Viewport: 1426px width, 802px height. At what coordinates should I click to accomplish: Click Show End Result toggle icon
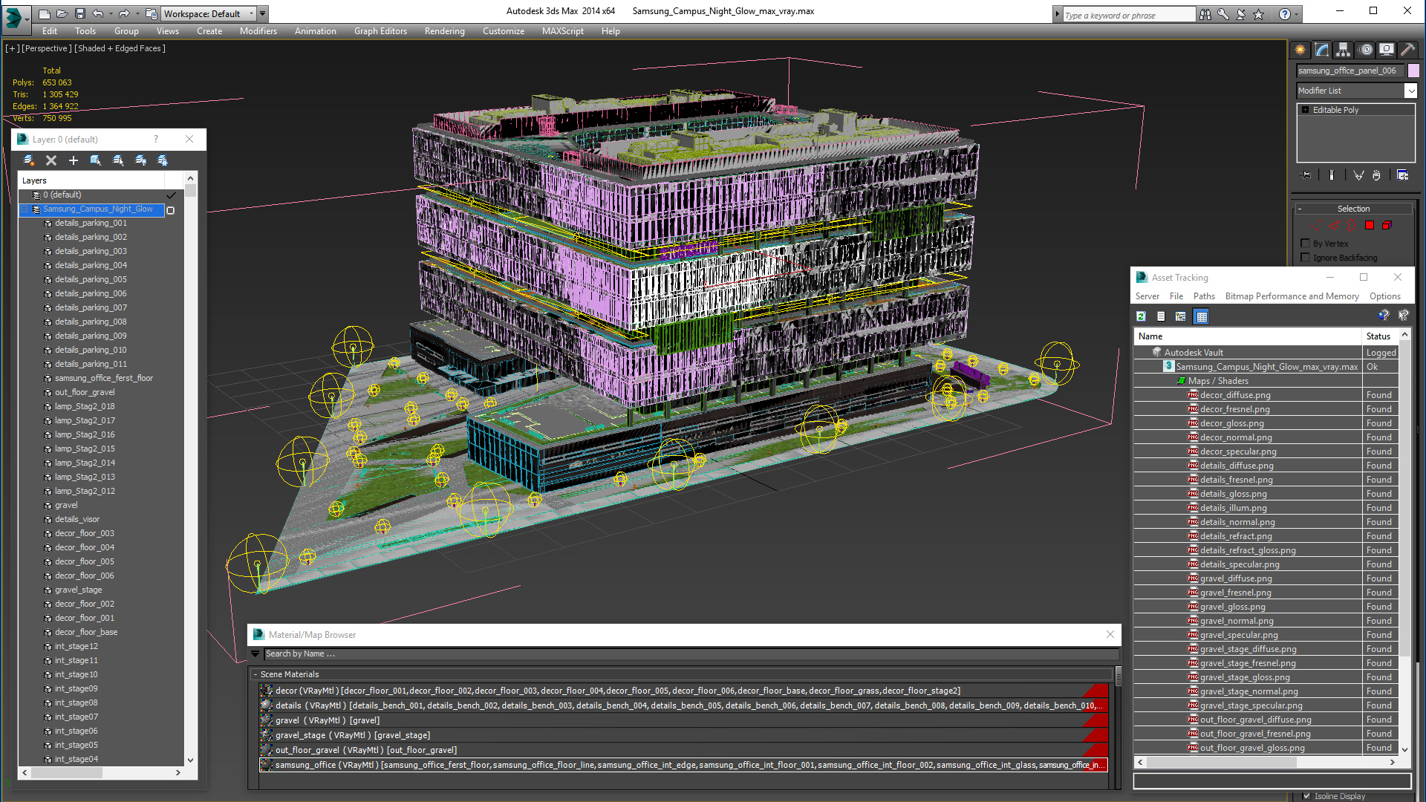[x=1332, y=175]
